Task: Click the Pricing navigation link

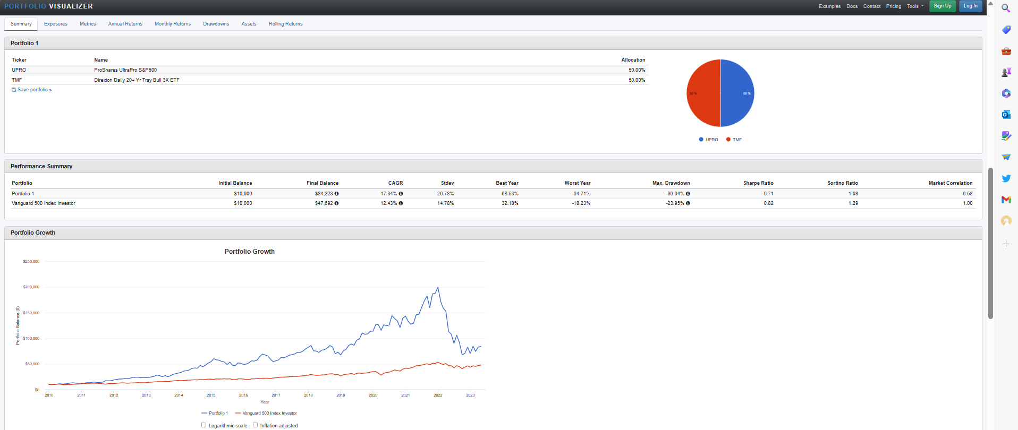Action: 894,6
